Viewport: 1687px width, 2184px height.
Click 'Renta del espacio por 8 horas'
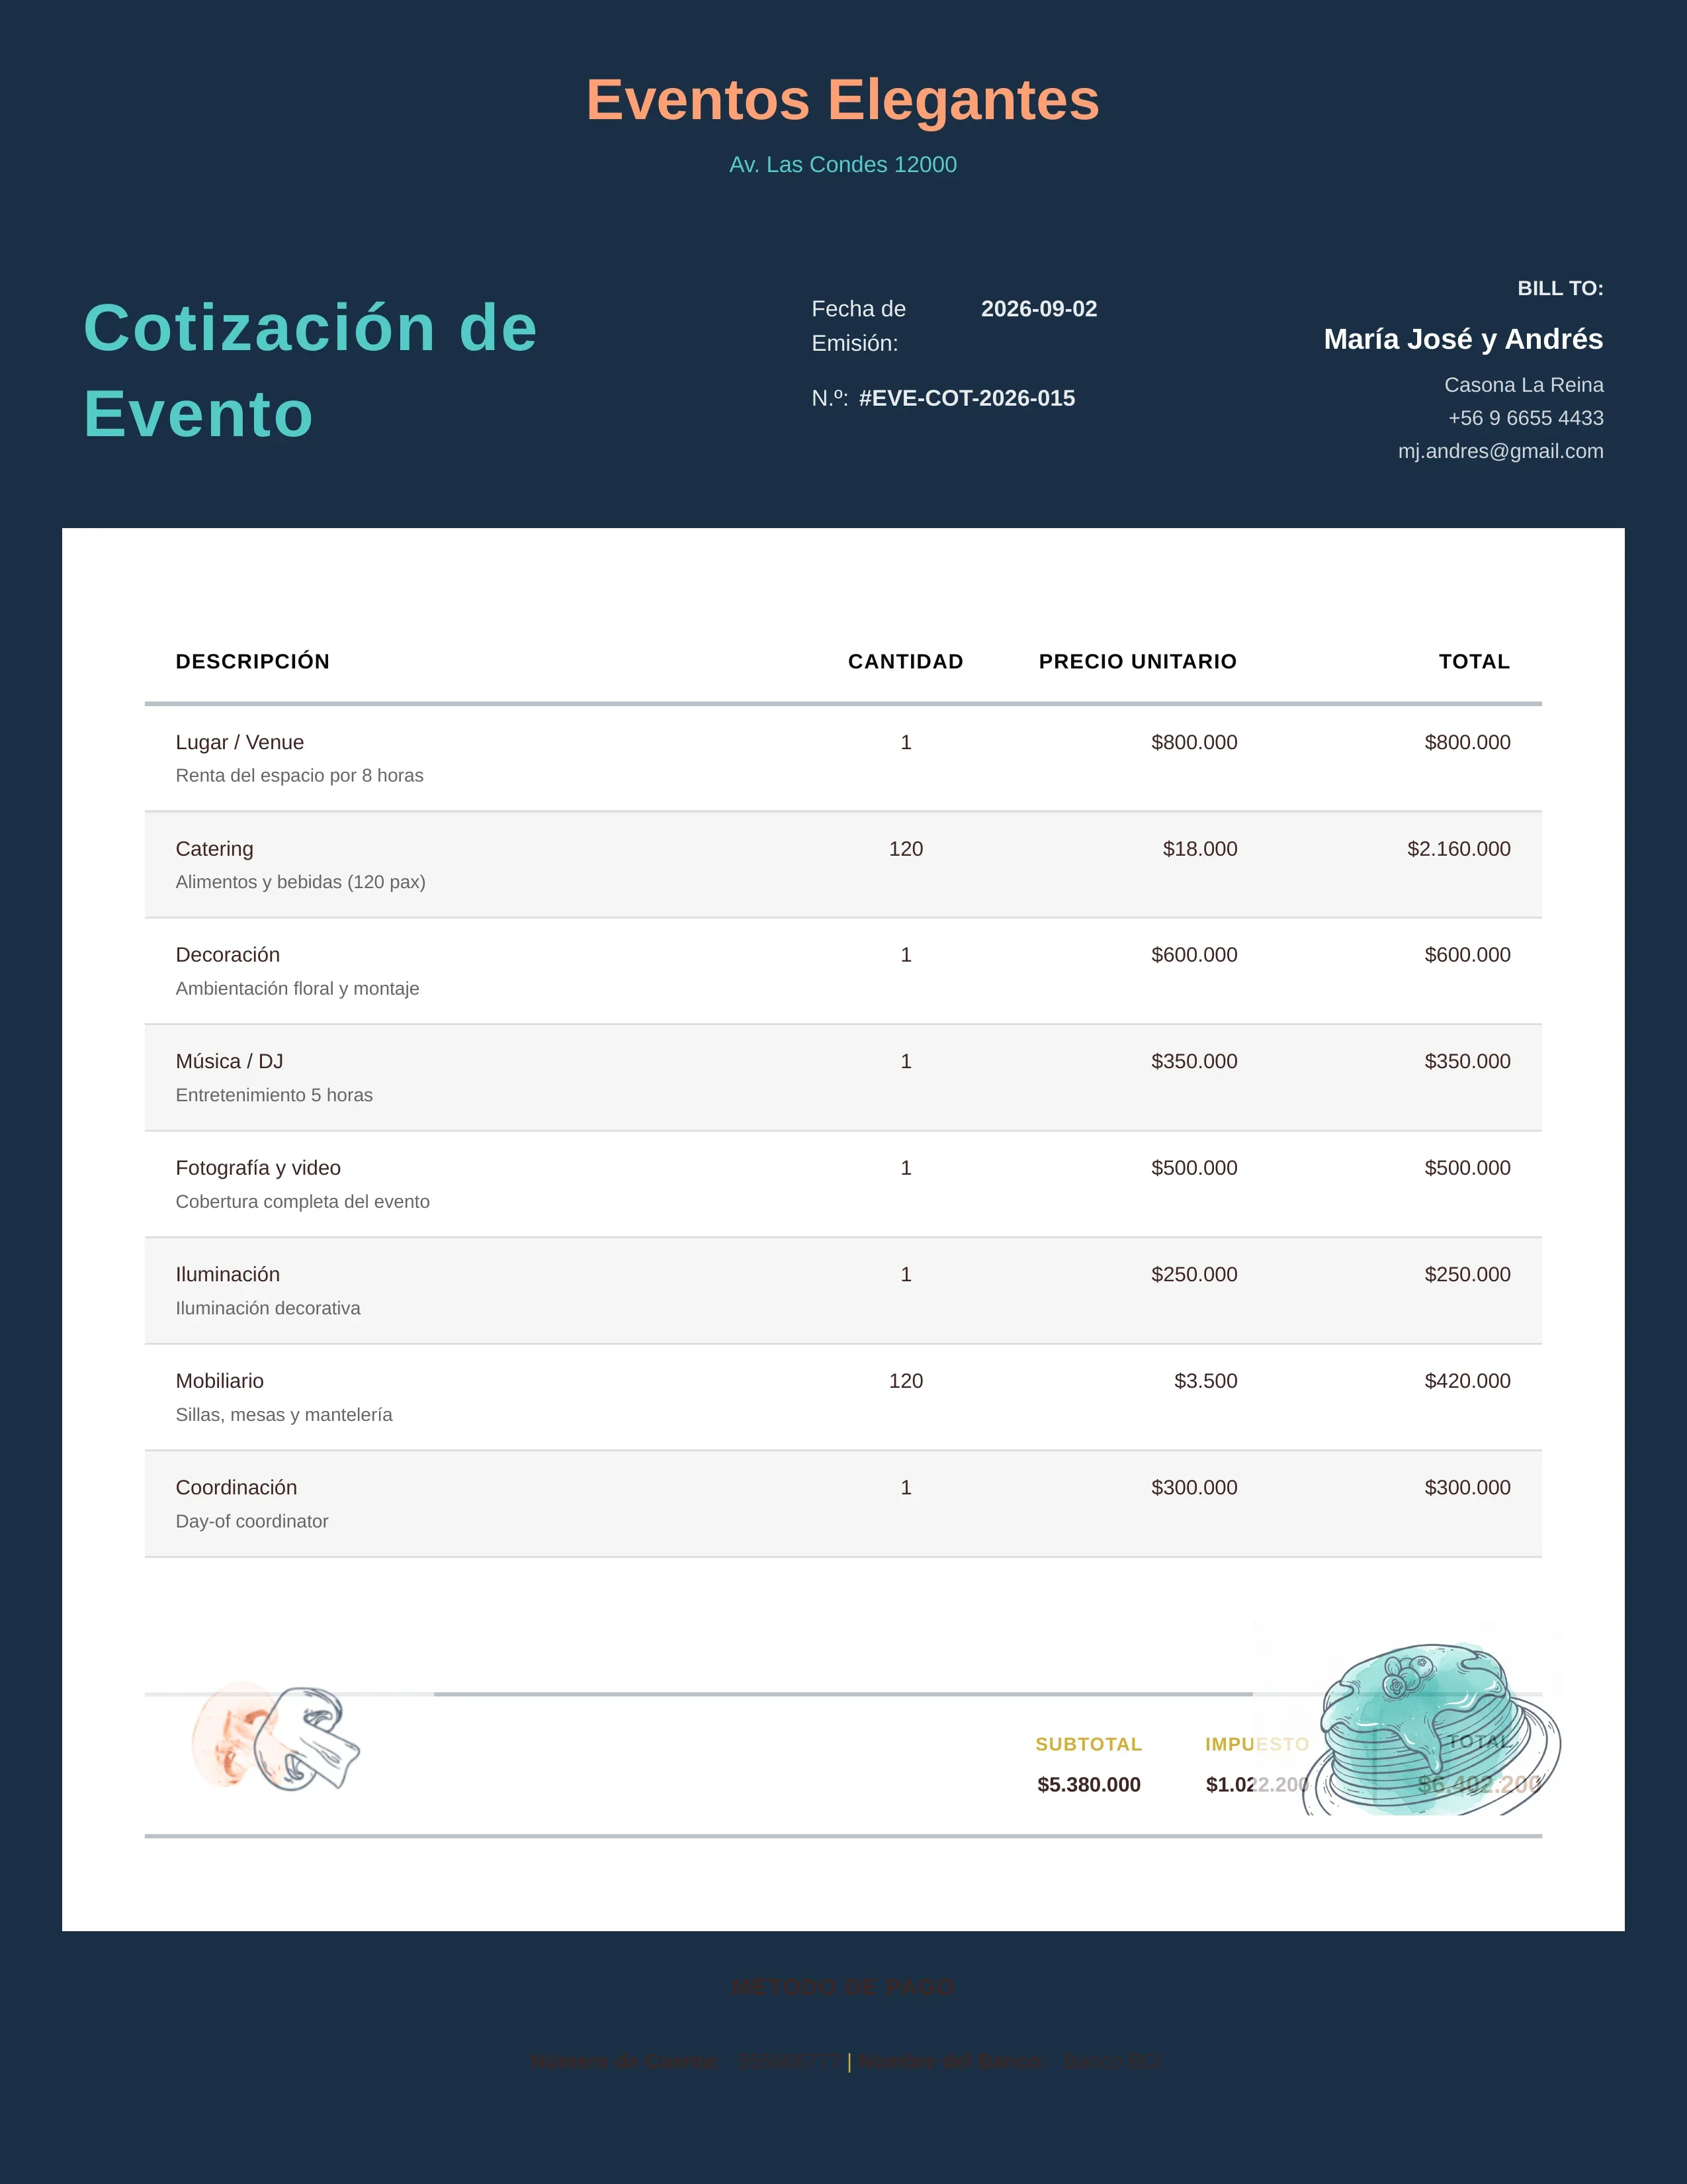click(x=300, y=775)
